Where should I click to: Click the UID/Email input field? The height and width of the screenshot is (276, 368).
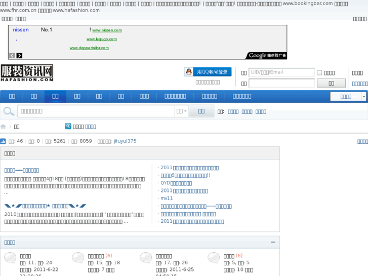pyautogui.click(x=281, y=72)
